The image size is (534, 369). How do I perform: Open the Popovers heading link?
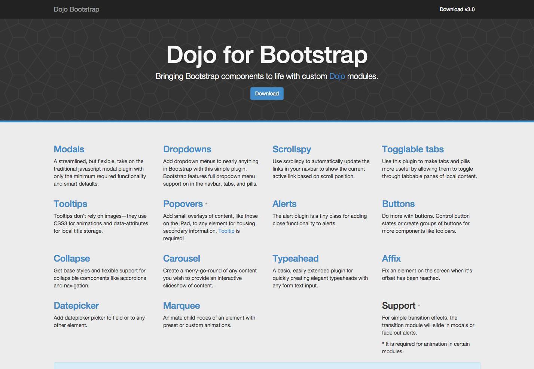(183, 204)
